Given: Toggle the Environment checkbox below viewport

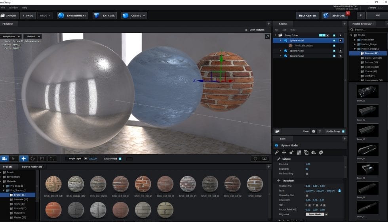Looking at the screenshot, I should pyautogui.click(x=120, y=159).
